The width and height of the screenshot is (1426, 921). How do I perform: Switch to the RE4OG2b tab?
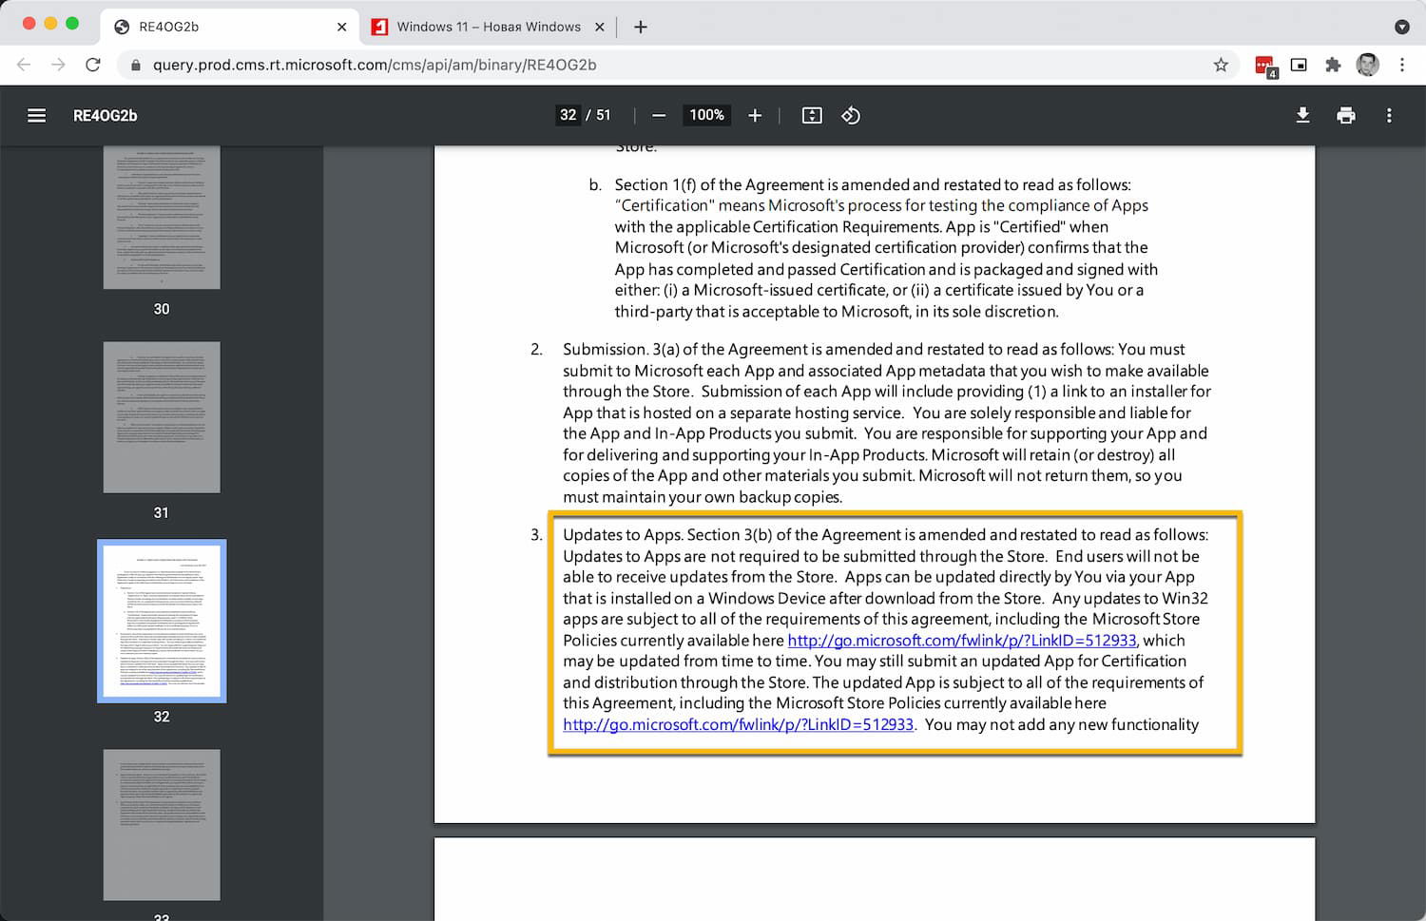[229, 27]
